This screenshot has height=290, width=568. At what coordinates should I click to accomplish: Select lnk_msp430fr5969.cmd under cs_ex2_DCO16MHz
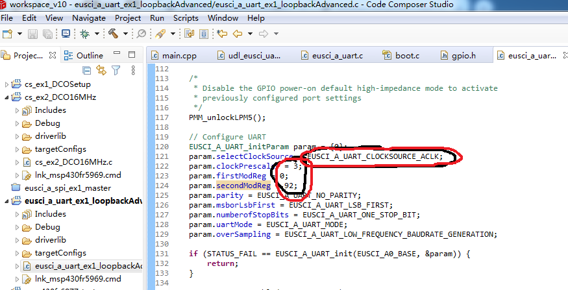tap(78, 175)
